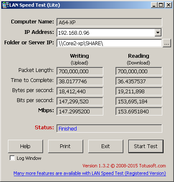Click the Folder or Server IP label
Screen dimensions: 174x182
[x=29, y=42]
